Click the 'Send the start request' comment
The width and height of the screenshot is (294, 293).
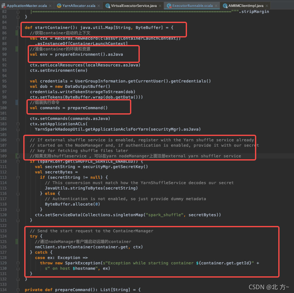[x=92, y=231]
